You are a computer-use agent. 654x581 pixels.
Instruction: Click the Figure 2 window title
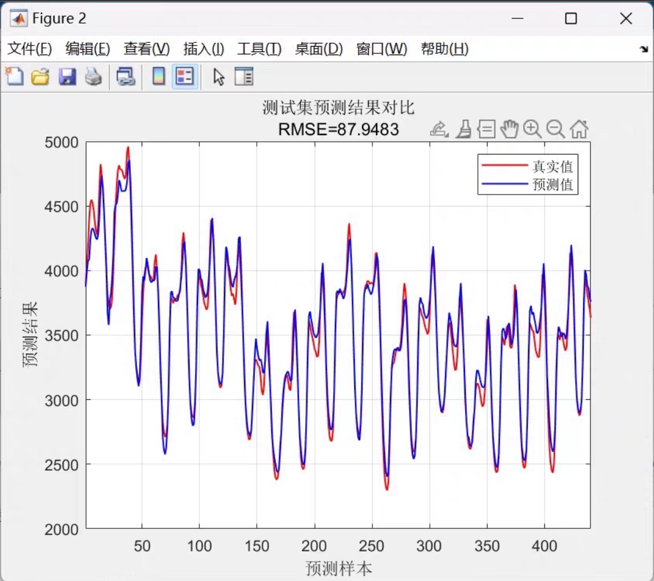point(59,18)
